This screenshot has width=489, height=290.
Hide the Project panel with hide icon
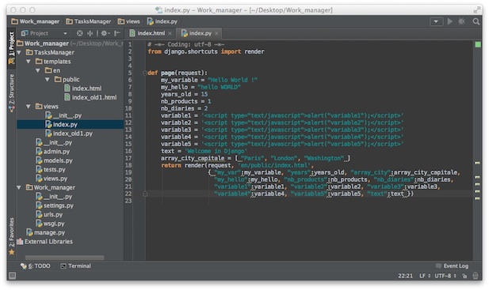tap(117, 33)
